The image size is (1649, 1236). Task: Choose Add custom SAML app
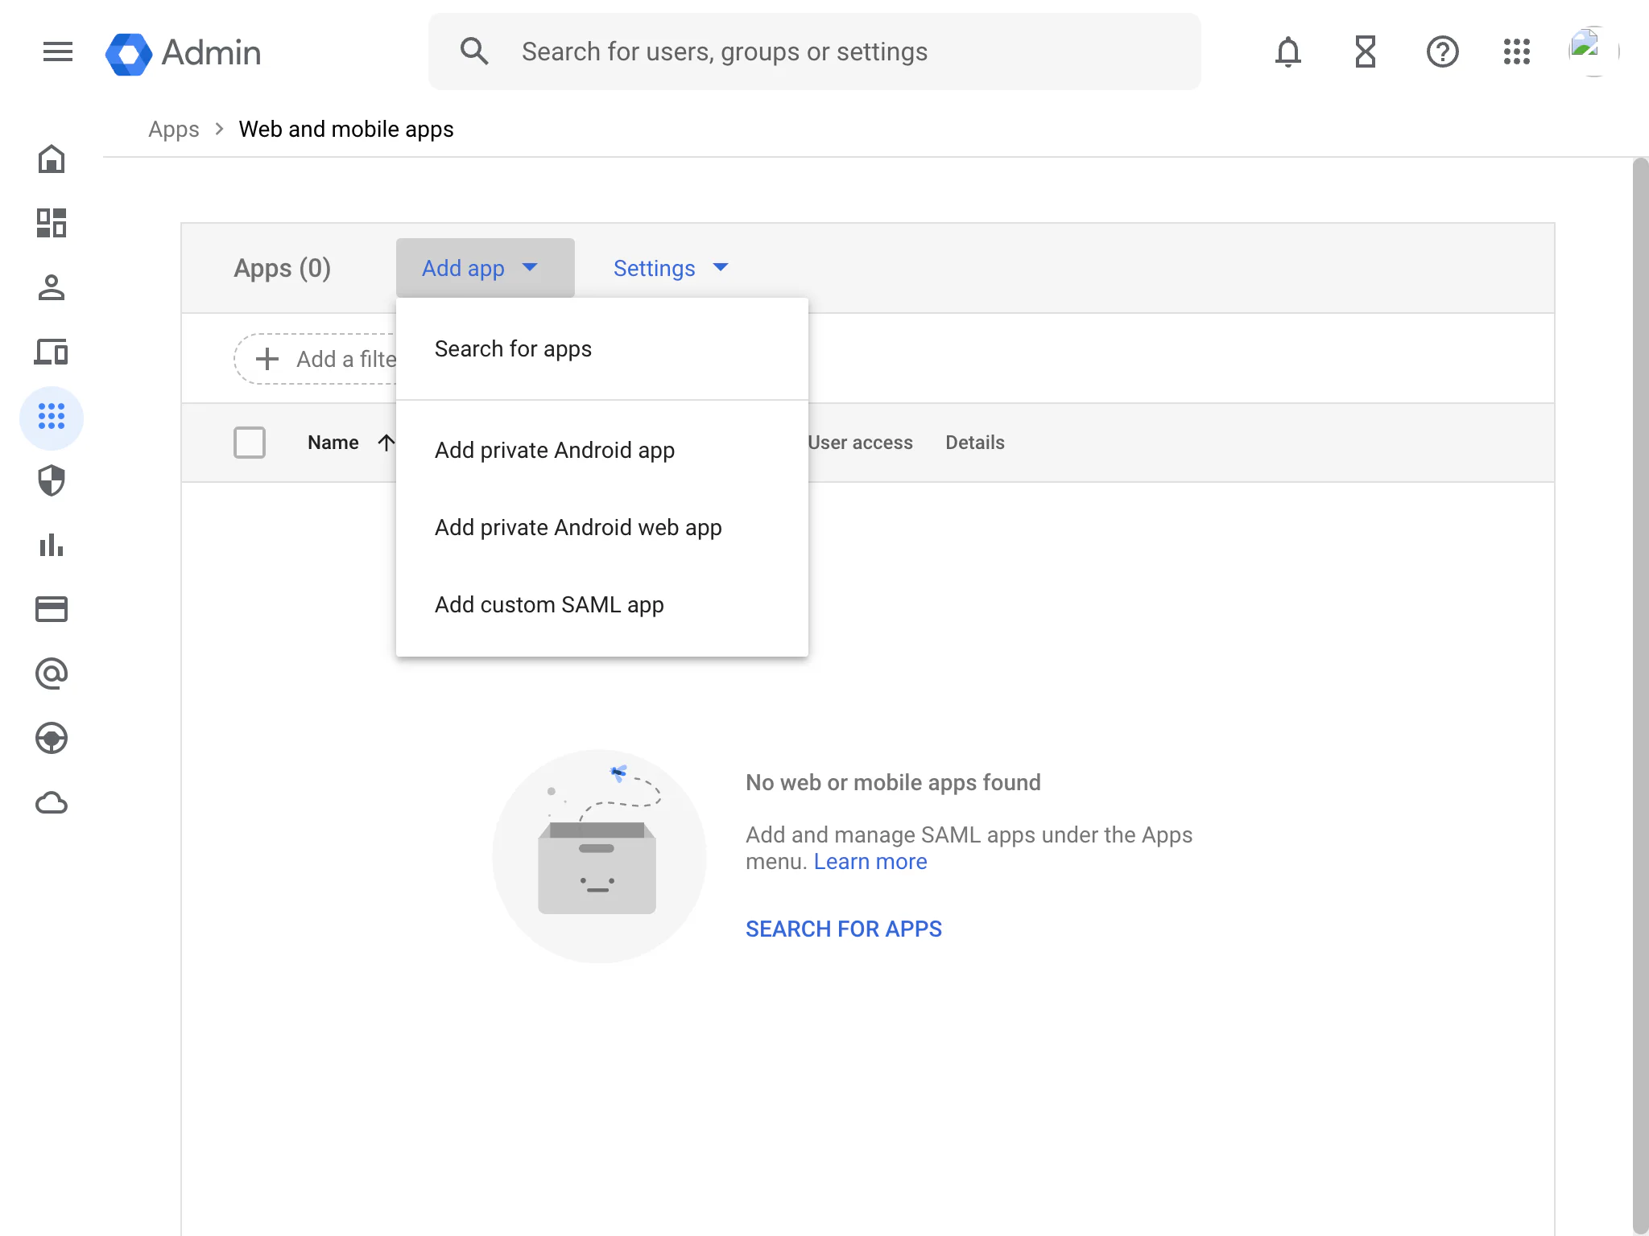coord(549,604)
